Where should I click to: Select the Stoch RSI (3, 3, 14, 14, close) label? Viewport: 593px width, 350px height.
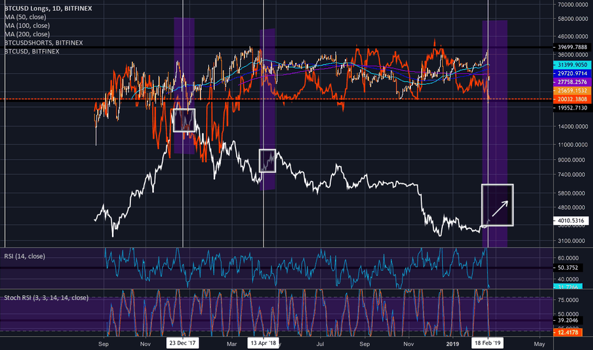coord(46,298)
